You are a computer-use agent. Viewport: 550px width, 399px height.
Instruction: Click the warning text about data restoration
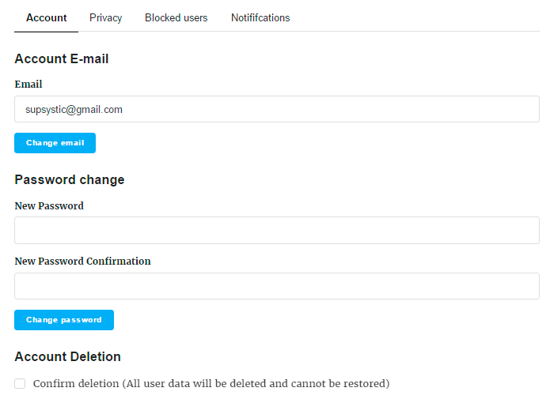click(x=256, y=383)
